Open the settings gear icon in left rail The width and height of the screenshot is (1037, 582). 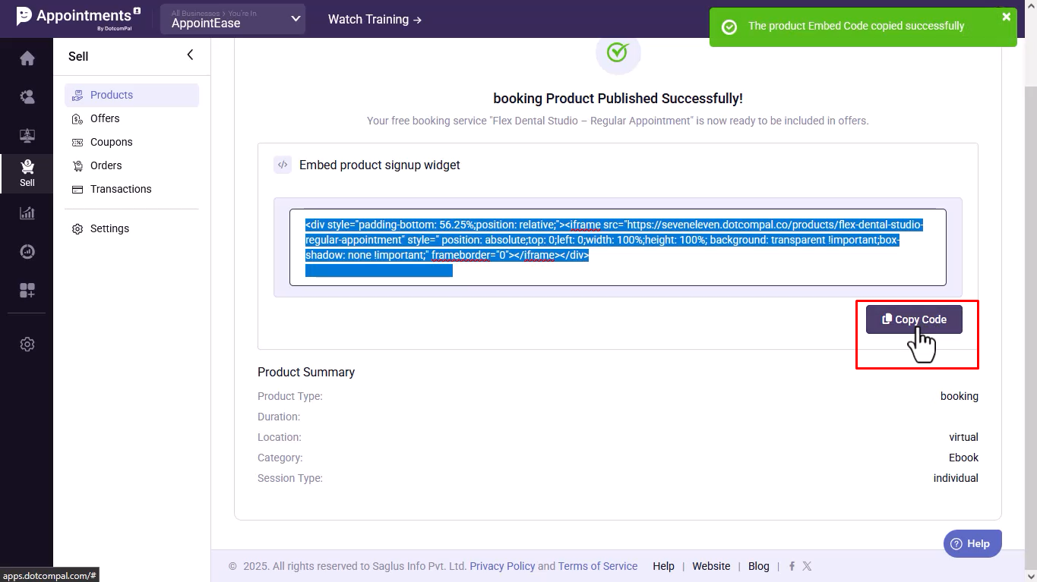(x=27, y=344)
